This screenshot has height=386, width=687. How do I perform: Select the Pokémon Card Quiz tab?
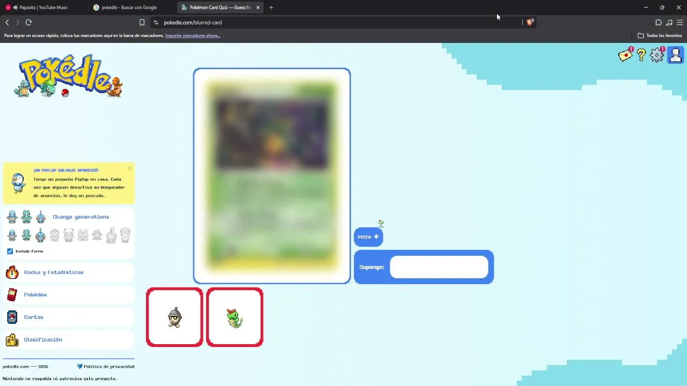(x=220, y=8)
